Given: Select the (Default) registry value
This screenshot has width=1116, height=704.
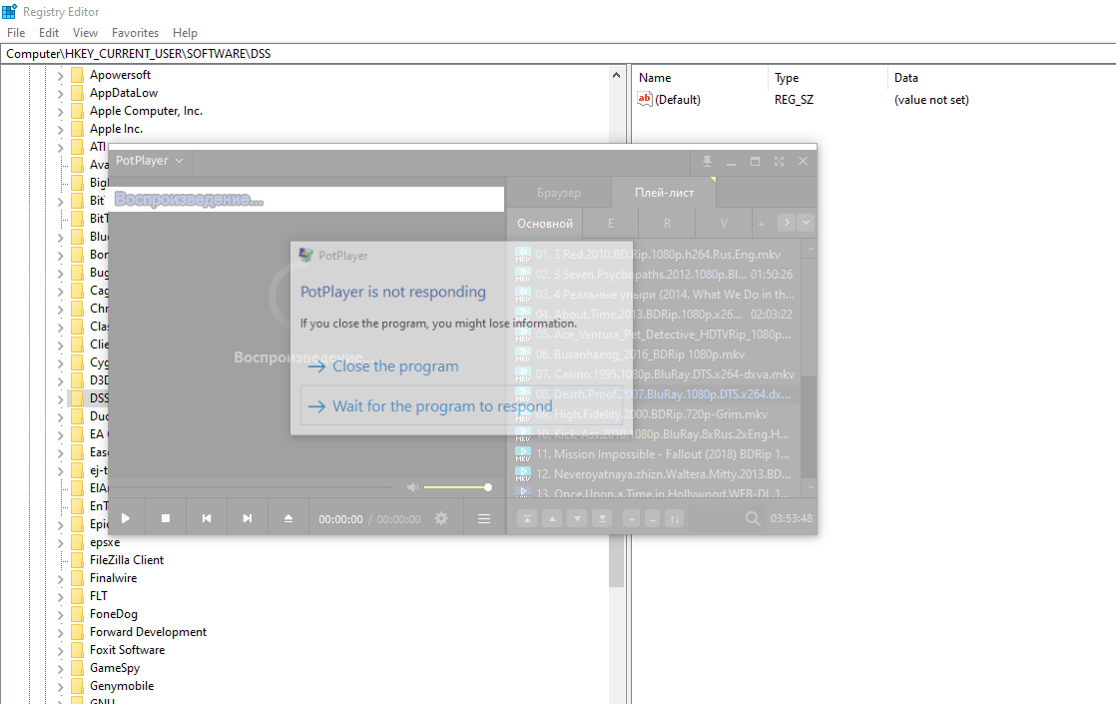Looking at the screenshot, I should pyautogui.click(x=677, y=100).
